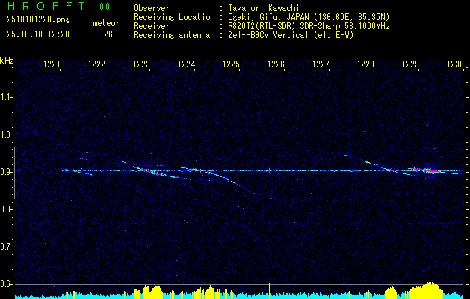This screenshot has height=299, width=470.
Task: Click the 1226 time axis marker
Action: tap(276, 64)
